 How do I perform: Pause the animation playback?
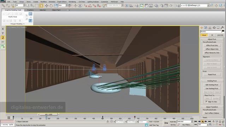pos(203,121)
